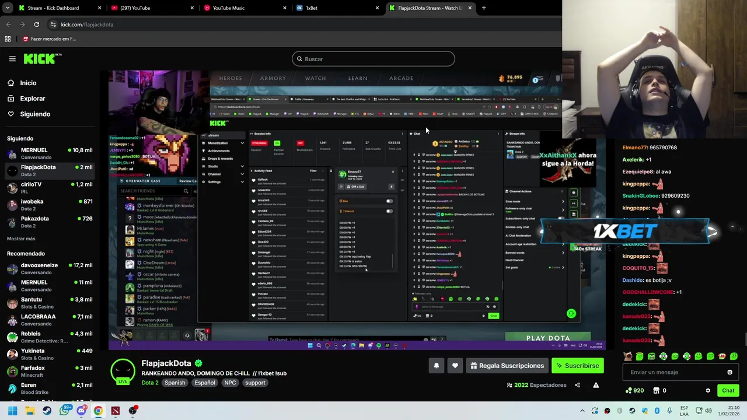Send message with Chat button
Screen dimensions: 747x420
(728, 391)
